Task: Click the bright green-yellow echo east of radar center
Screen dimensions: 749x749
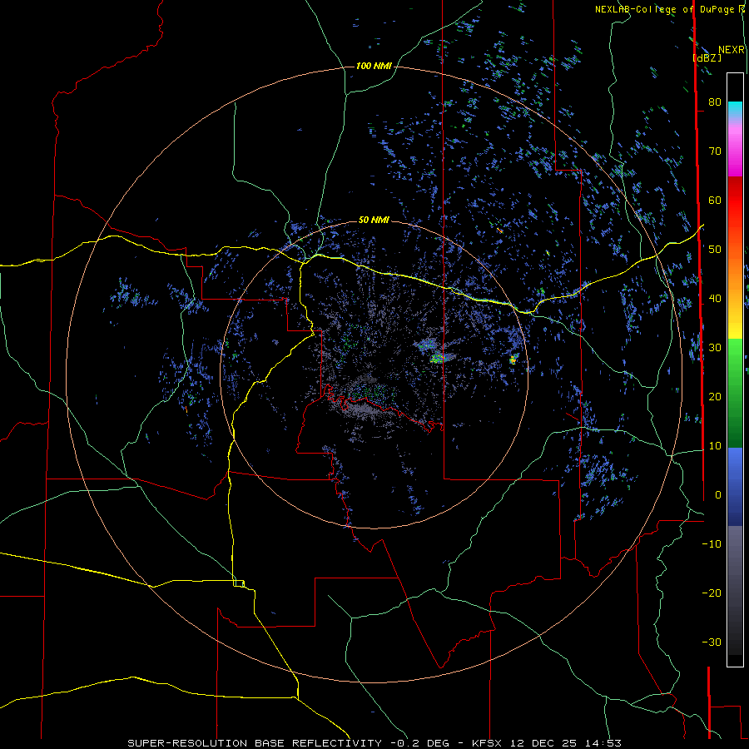Action: 437,358
